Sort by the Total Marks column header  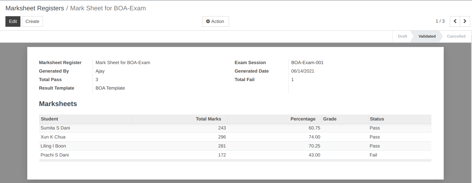coord(180,119)
